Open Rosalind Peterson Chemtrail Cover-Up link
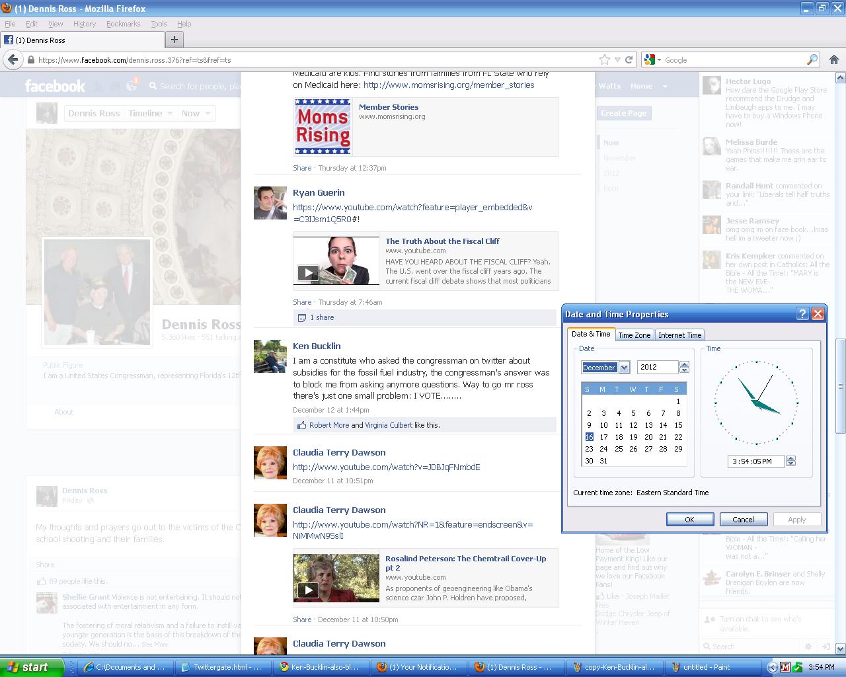Viewport: 846px width, 677px height. [x=466, y=563]
